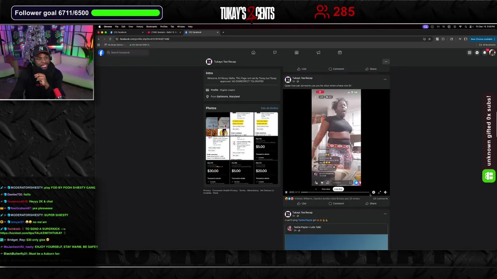
Task: Open the three-dot menu on clout post
Action: pos(385,79)
